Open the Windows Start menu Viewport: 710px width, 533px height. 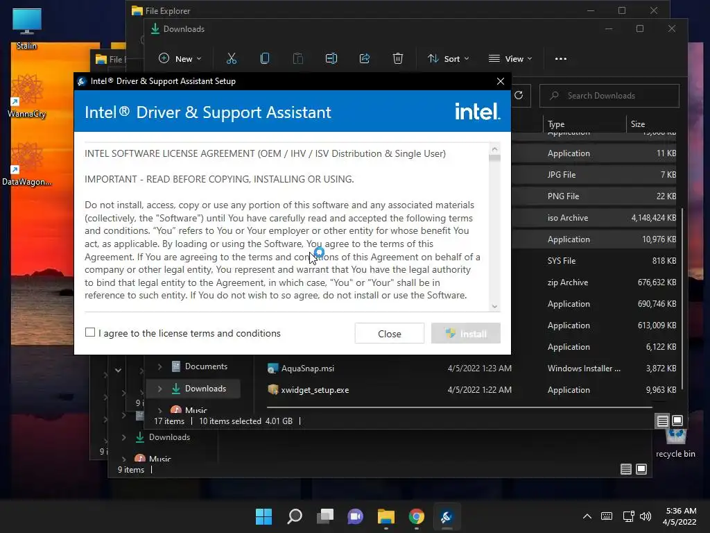click(263, 516)
